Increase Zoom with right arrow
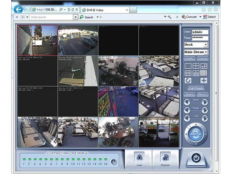 coord(205,102)
